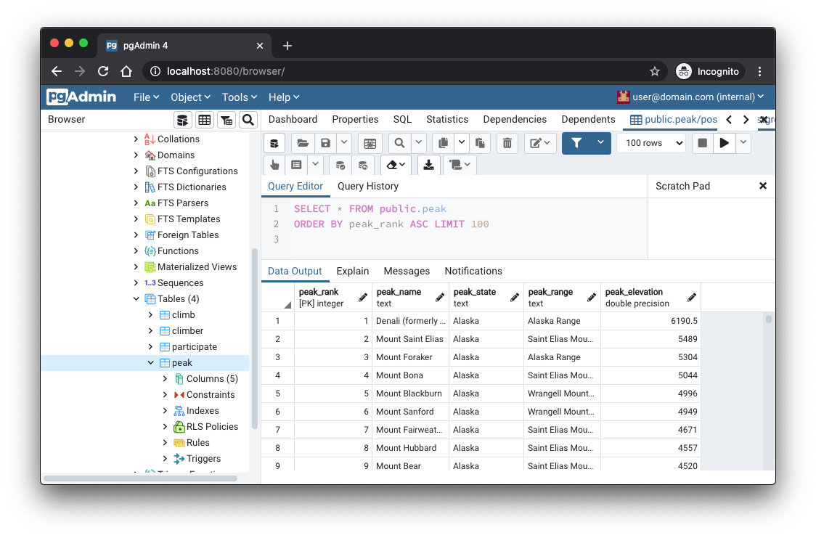The image size is (816, 538).
Task: Click the Open File folder icon
Action: [x=303, y=143]
